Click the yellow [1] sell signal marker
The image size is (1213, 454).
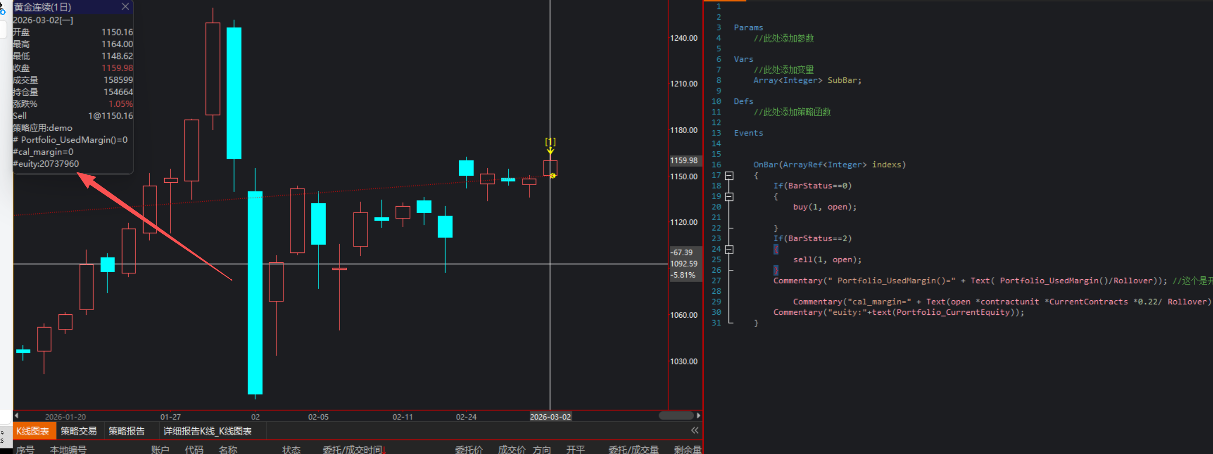point(550,141)
